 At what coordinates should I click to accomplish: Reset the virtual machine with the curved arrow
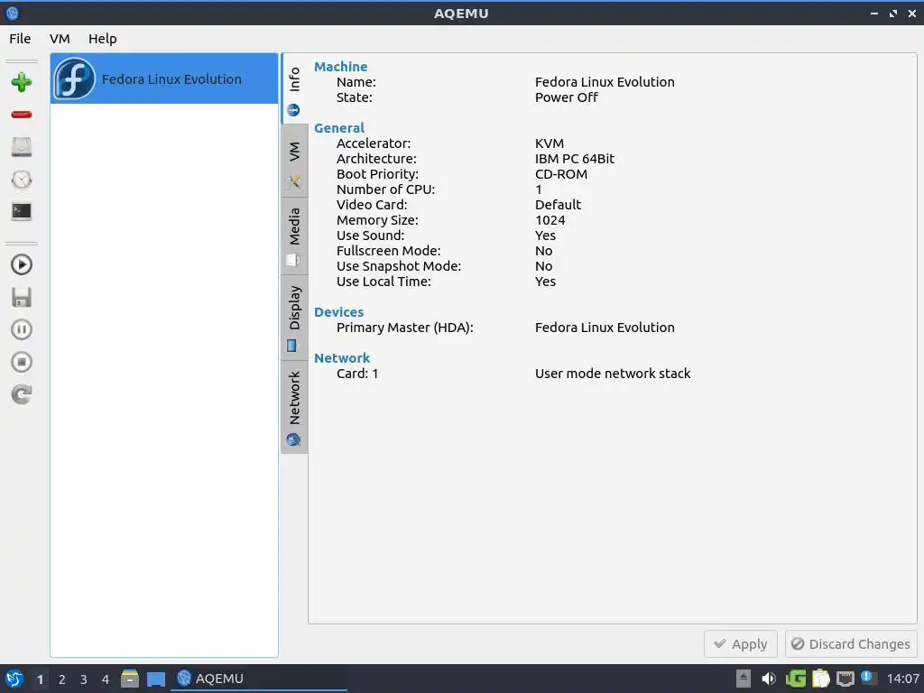22,394
